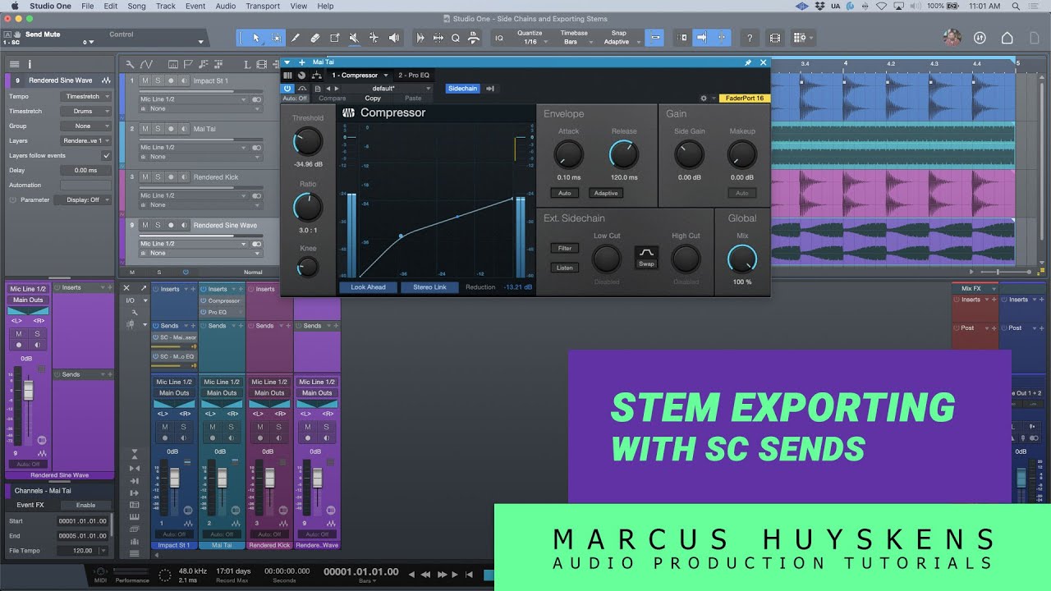Toggle Compressor Look Ahead
Screen dimensions: 1051x591
pyautogui.click(x=368, y=287)
